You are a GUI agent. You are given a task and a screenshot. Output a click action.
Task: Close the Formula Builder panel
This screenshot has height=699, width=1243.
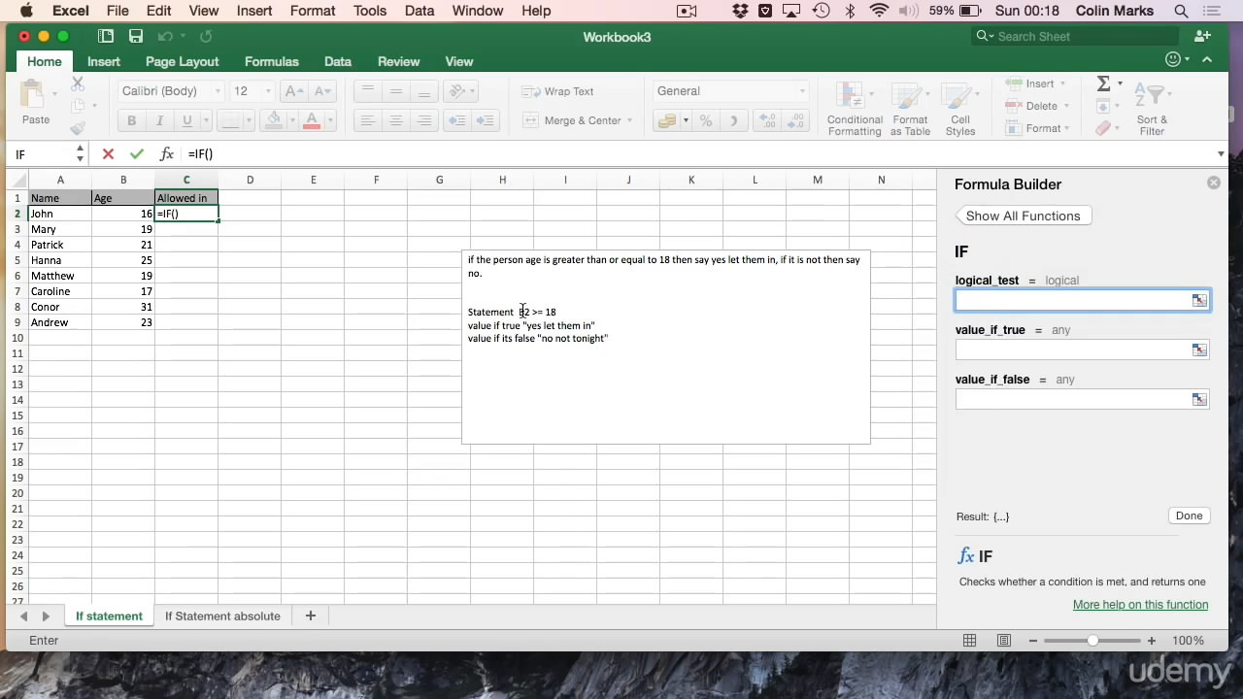(x=1214, y=183)
